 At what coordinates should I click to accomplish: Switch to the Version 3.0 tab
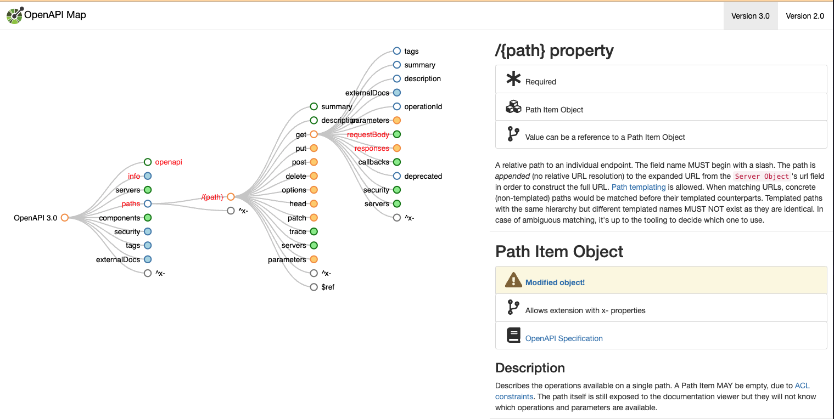point(751,16)
